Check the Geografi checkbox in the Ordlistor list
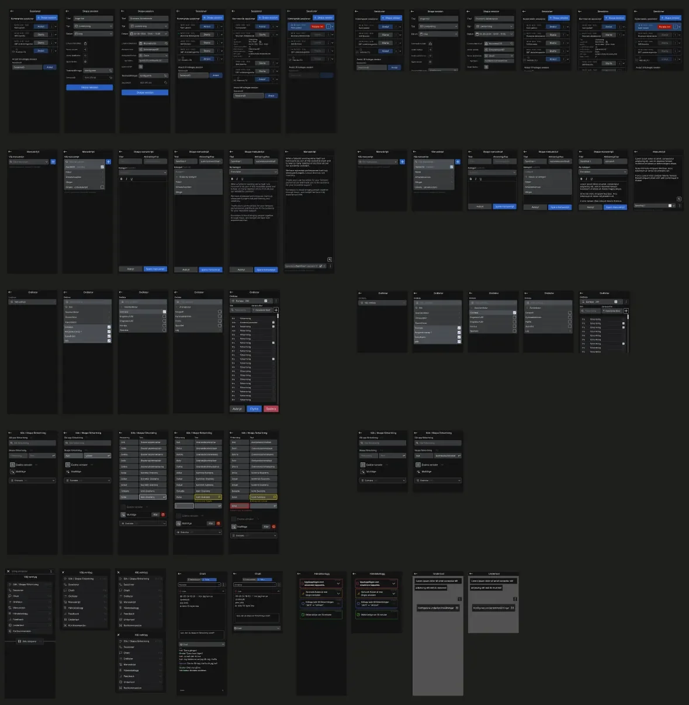The image size is (689, 705). click(220, 312)
